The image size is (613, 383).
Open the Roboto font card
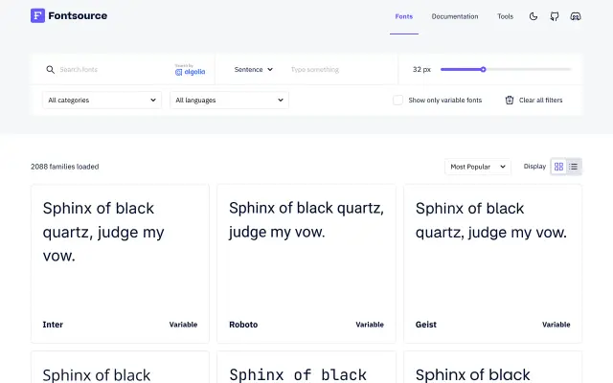tap(306, 264)
